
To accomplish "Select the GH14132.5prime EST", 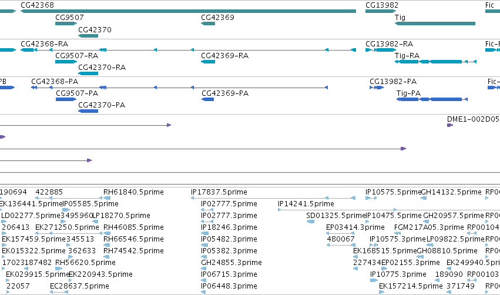I will click(x=424, y=198).
